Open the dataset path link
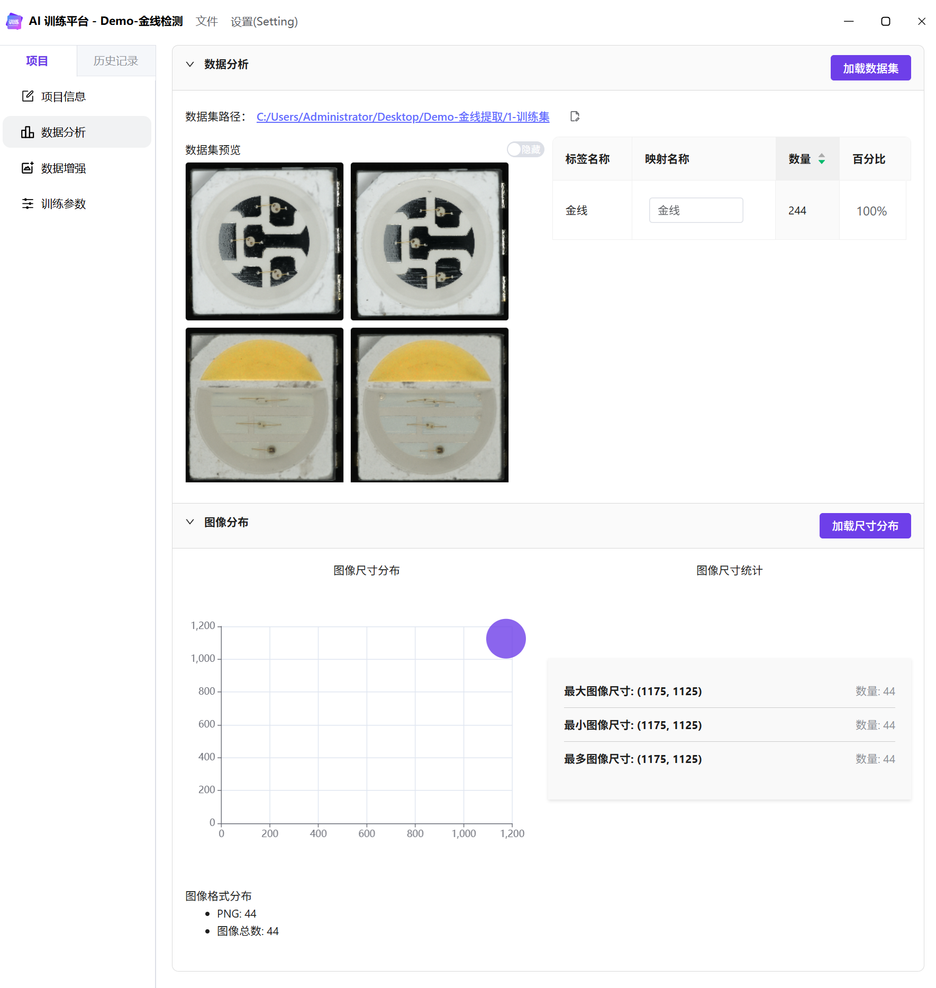Image resolution: width=936 pixels, height=988 pixels. tap(403, 116)
